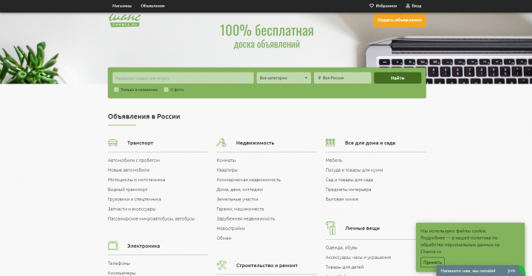Click the car icon for Транспорт
The height and width of the screenshot is (276, 532).
tap(113, 143)
